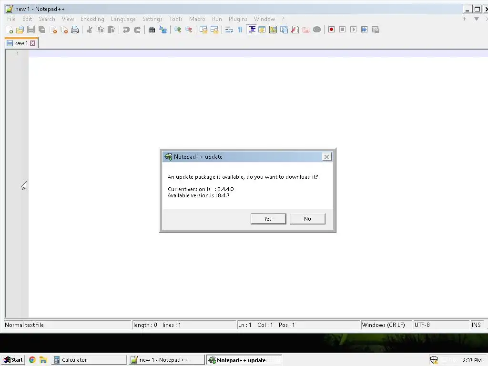Click Run Macro Multiple Times icon

364,30
